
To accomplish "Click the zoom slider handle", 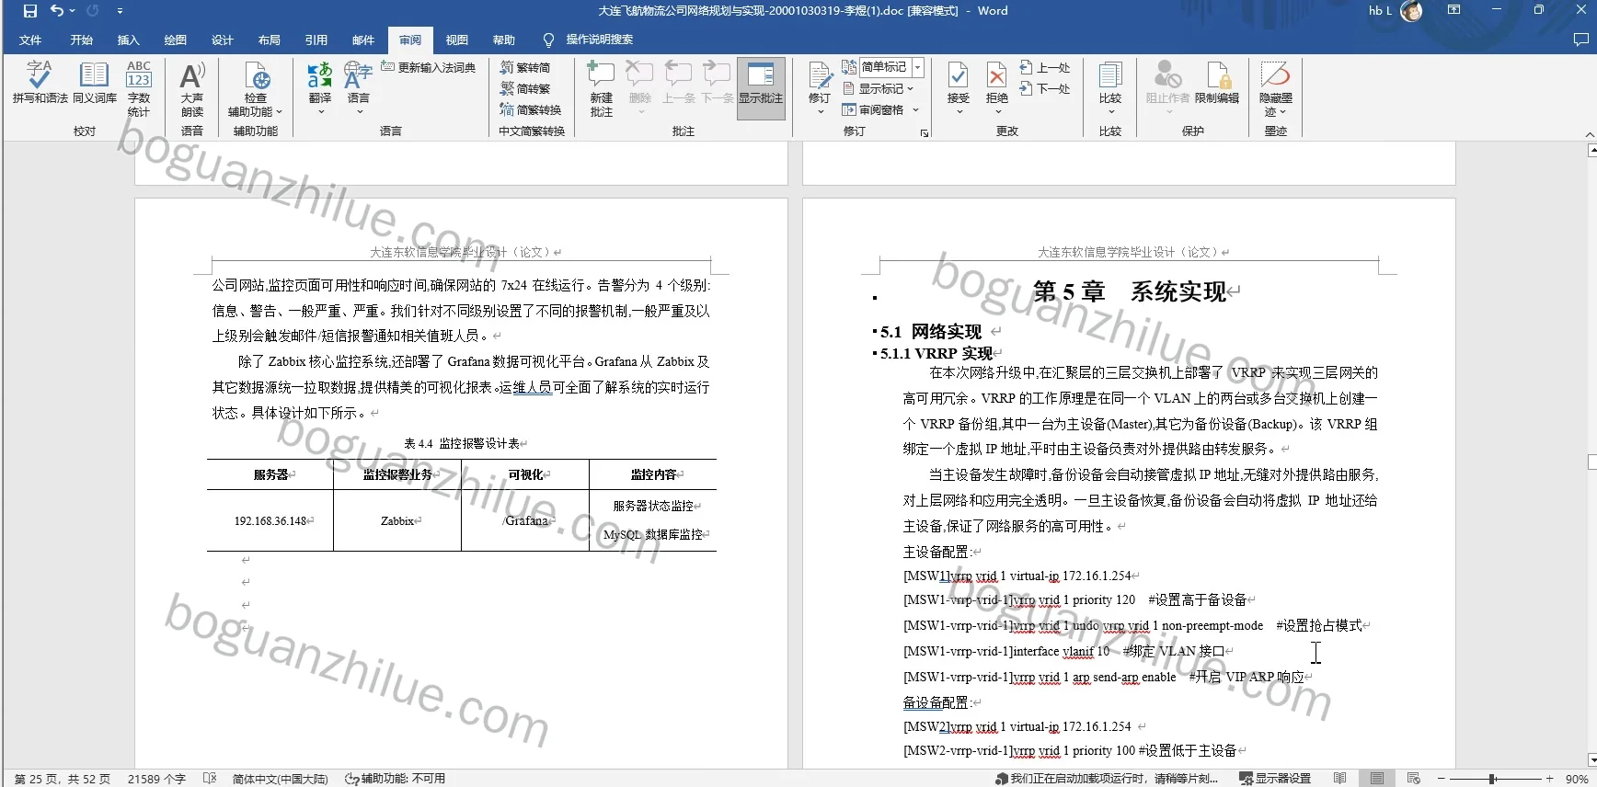I will (x=1491, y=779).
